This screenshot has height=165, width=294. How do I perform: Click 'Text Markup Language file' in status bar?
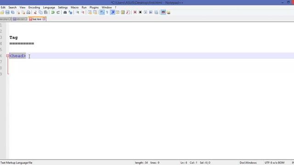pyautogui.click(x=17, y=163)
